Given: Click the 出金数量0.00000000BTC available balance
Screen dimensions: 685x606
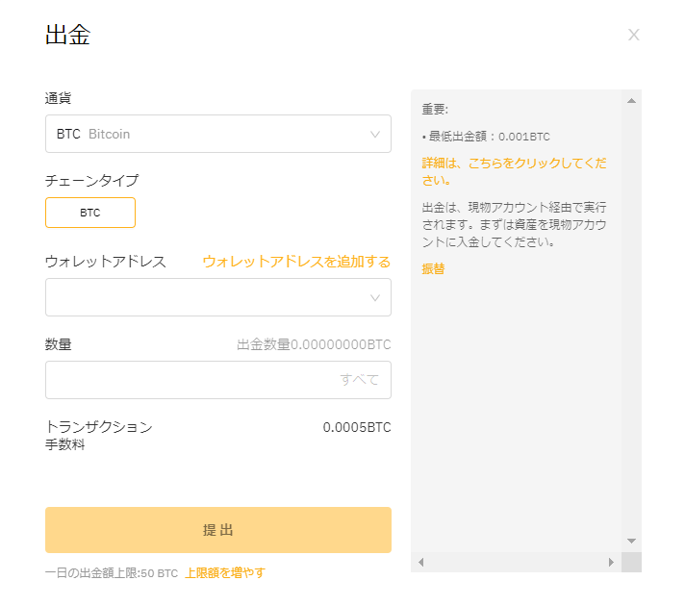Looking at the screenshot, I should point(314,344).
